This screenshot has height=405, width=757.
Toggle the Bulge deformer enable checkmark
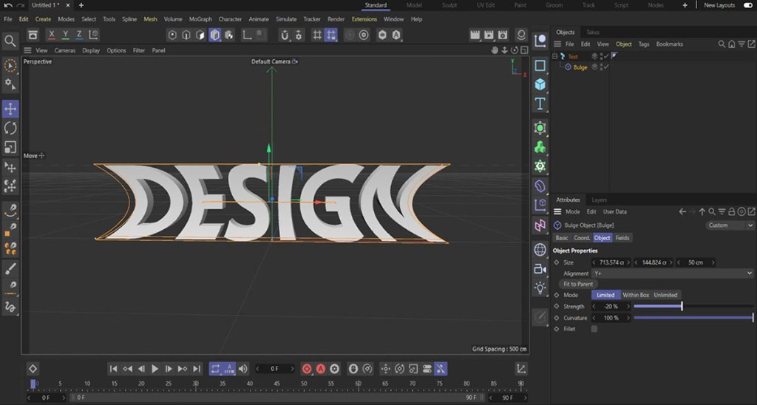[x=605, y=67]
